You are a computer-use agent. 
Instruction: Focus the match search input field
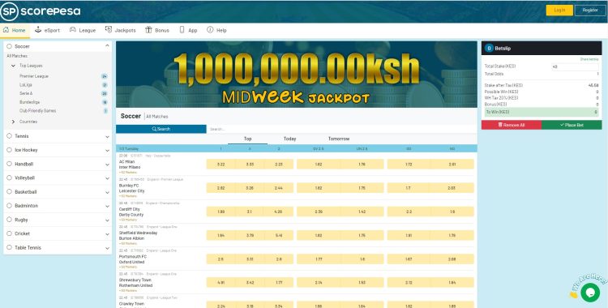[x=341, y=129]
